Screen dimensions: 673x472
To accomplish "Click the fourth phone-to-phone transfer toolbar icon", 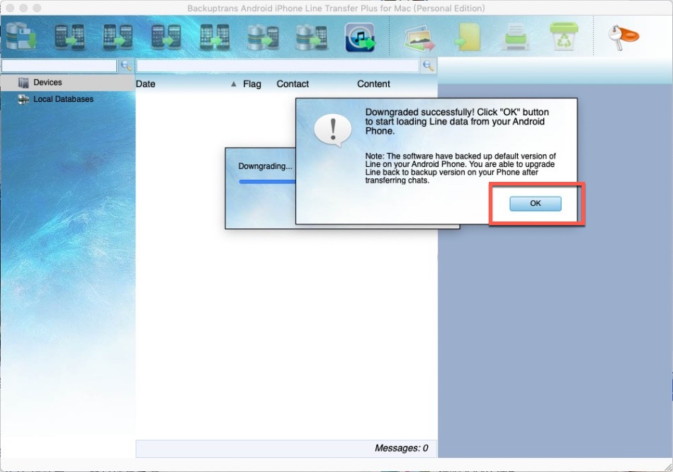I will 215,37.
